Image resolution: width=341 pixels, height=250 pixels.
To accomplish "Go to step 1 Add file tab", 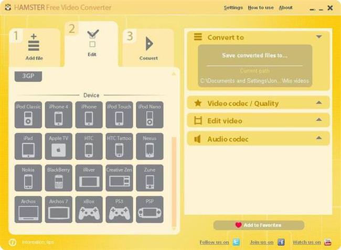I will point(34,47).
